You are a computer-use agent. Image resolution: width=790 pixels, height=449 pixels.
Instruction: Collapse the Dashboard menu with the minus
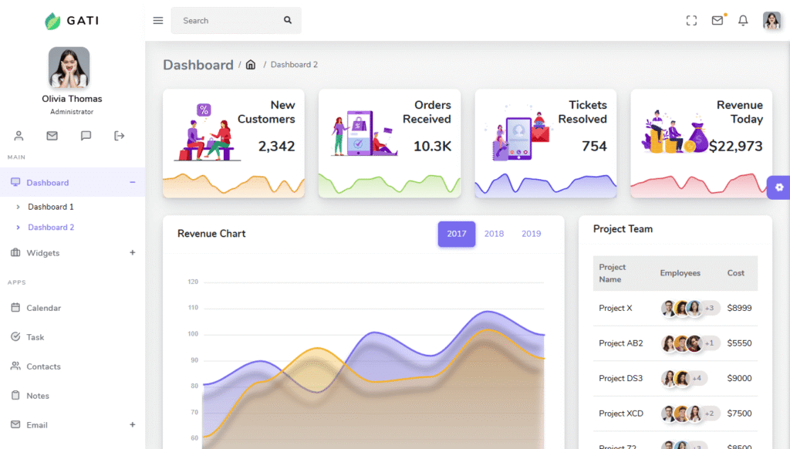point(133,182)
